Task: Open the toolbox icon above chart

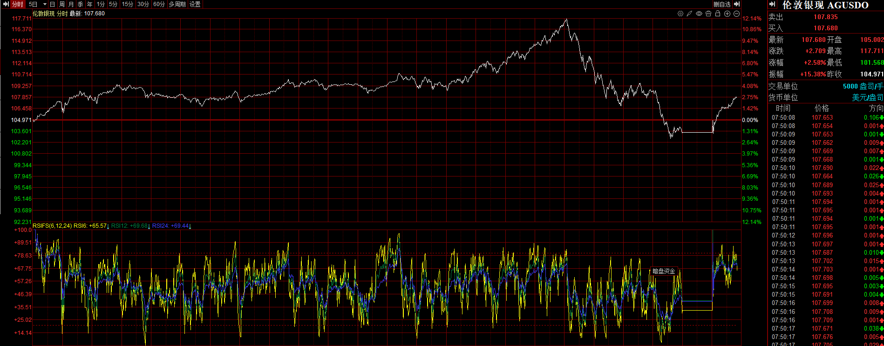Action: pos(708,14)
